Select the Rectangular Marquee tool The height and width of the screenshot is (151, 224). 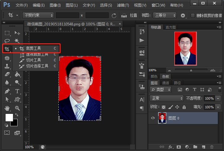coord(7,33)
